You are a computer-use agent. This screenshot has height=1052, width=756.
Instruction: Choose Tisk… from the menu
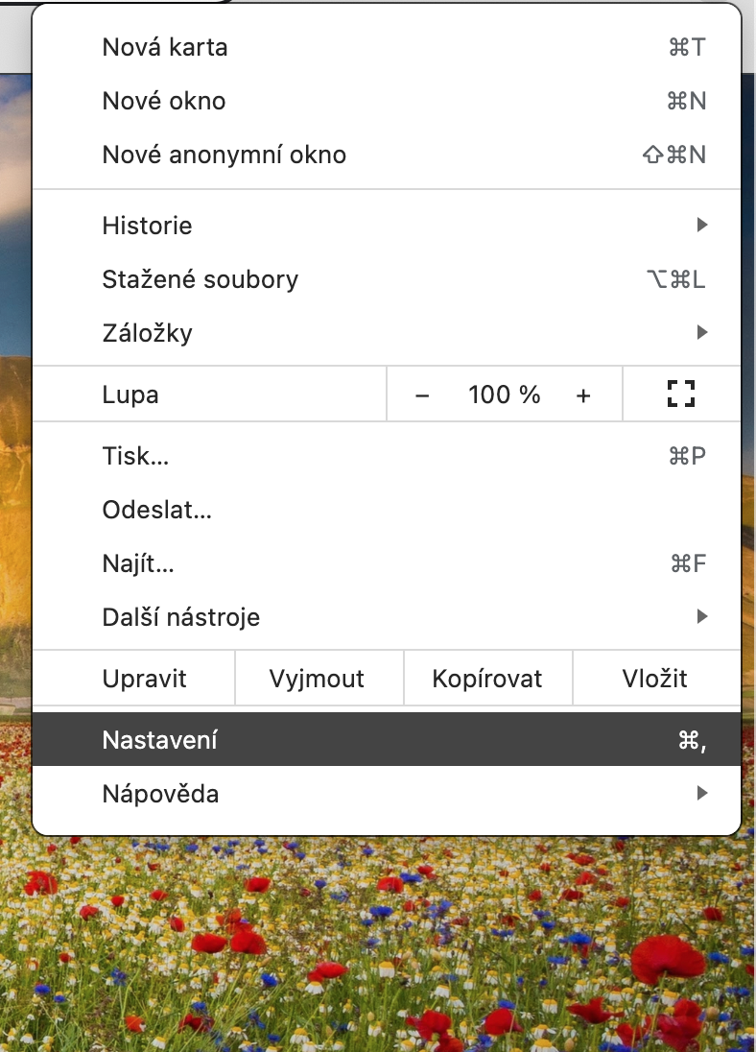pyautogui.click(x=135, y=456)
